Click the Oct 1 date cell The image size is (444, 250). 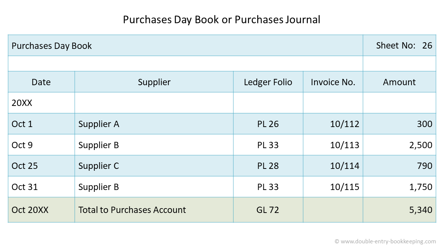(22, 124)
